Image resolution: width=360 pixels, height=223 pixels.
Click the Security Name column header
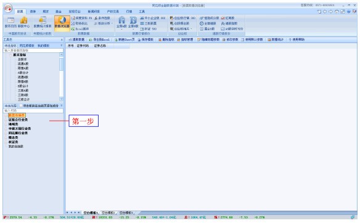(100, 46)
